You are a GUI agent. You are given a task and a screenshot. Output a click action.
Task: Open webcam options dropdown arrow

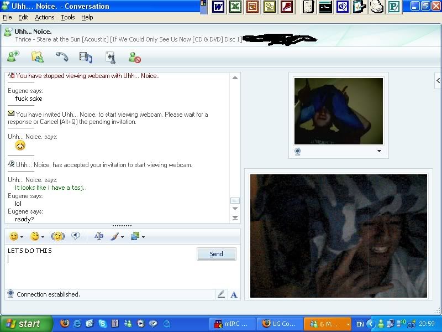(379, 151)
